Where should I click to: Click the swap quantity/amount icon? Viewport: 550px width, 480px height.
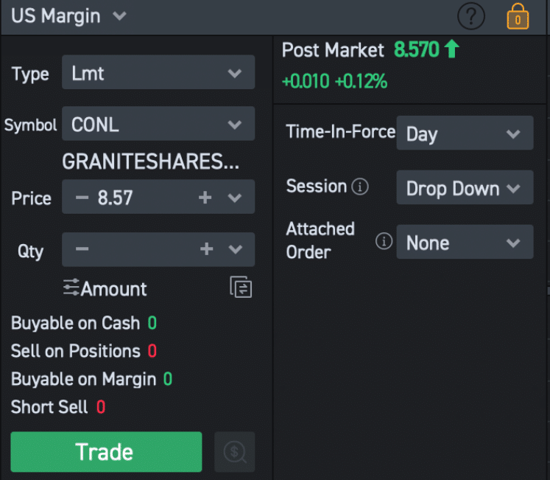tap(241, 287)
